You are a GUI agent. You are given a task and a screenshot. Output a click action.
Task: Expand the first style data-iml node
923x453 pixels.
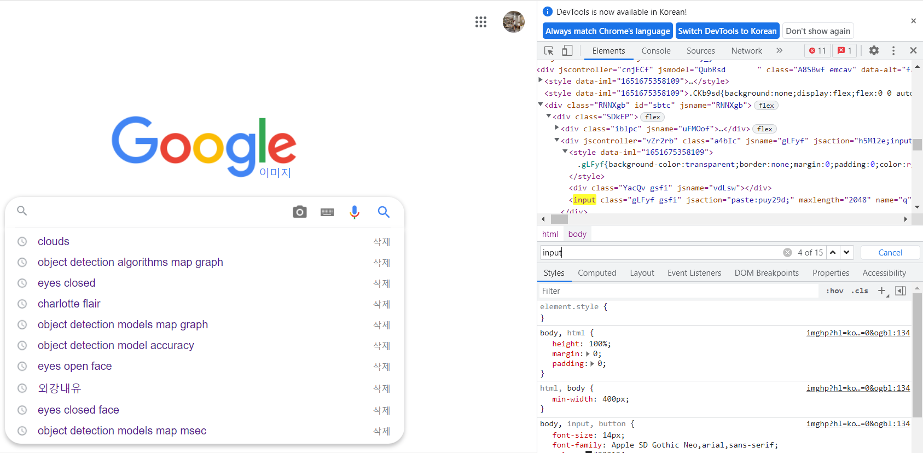pos(541,80)
